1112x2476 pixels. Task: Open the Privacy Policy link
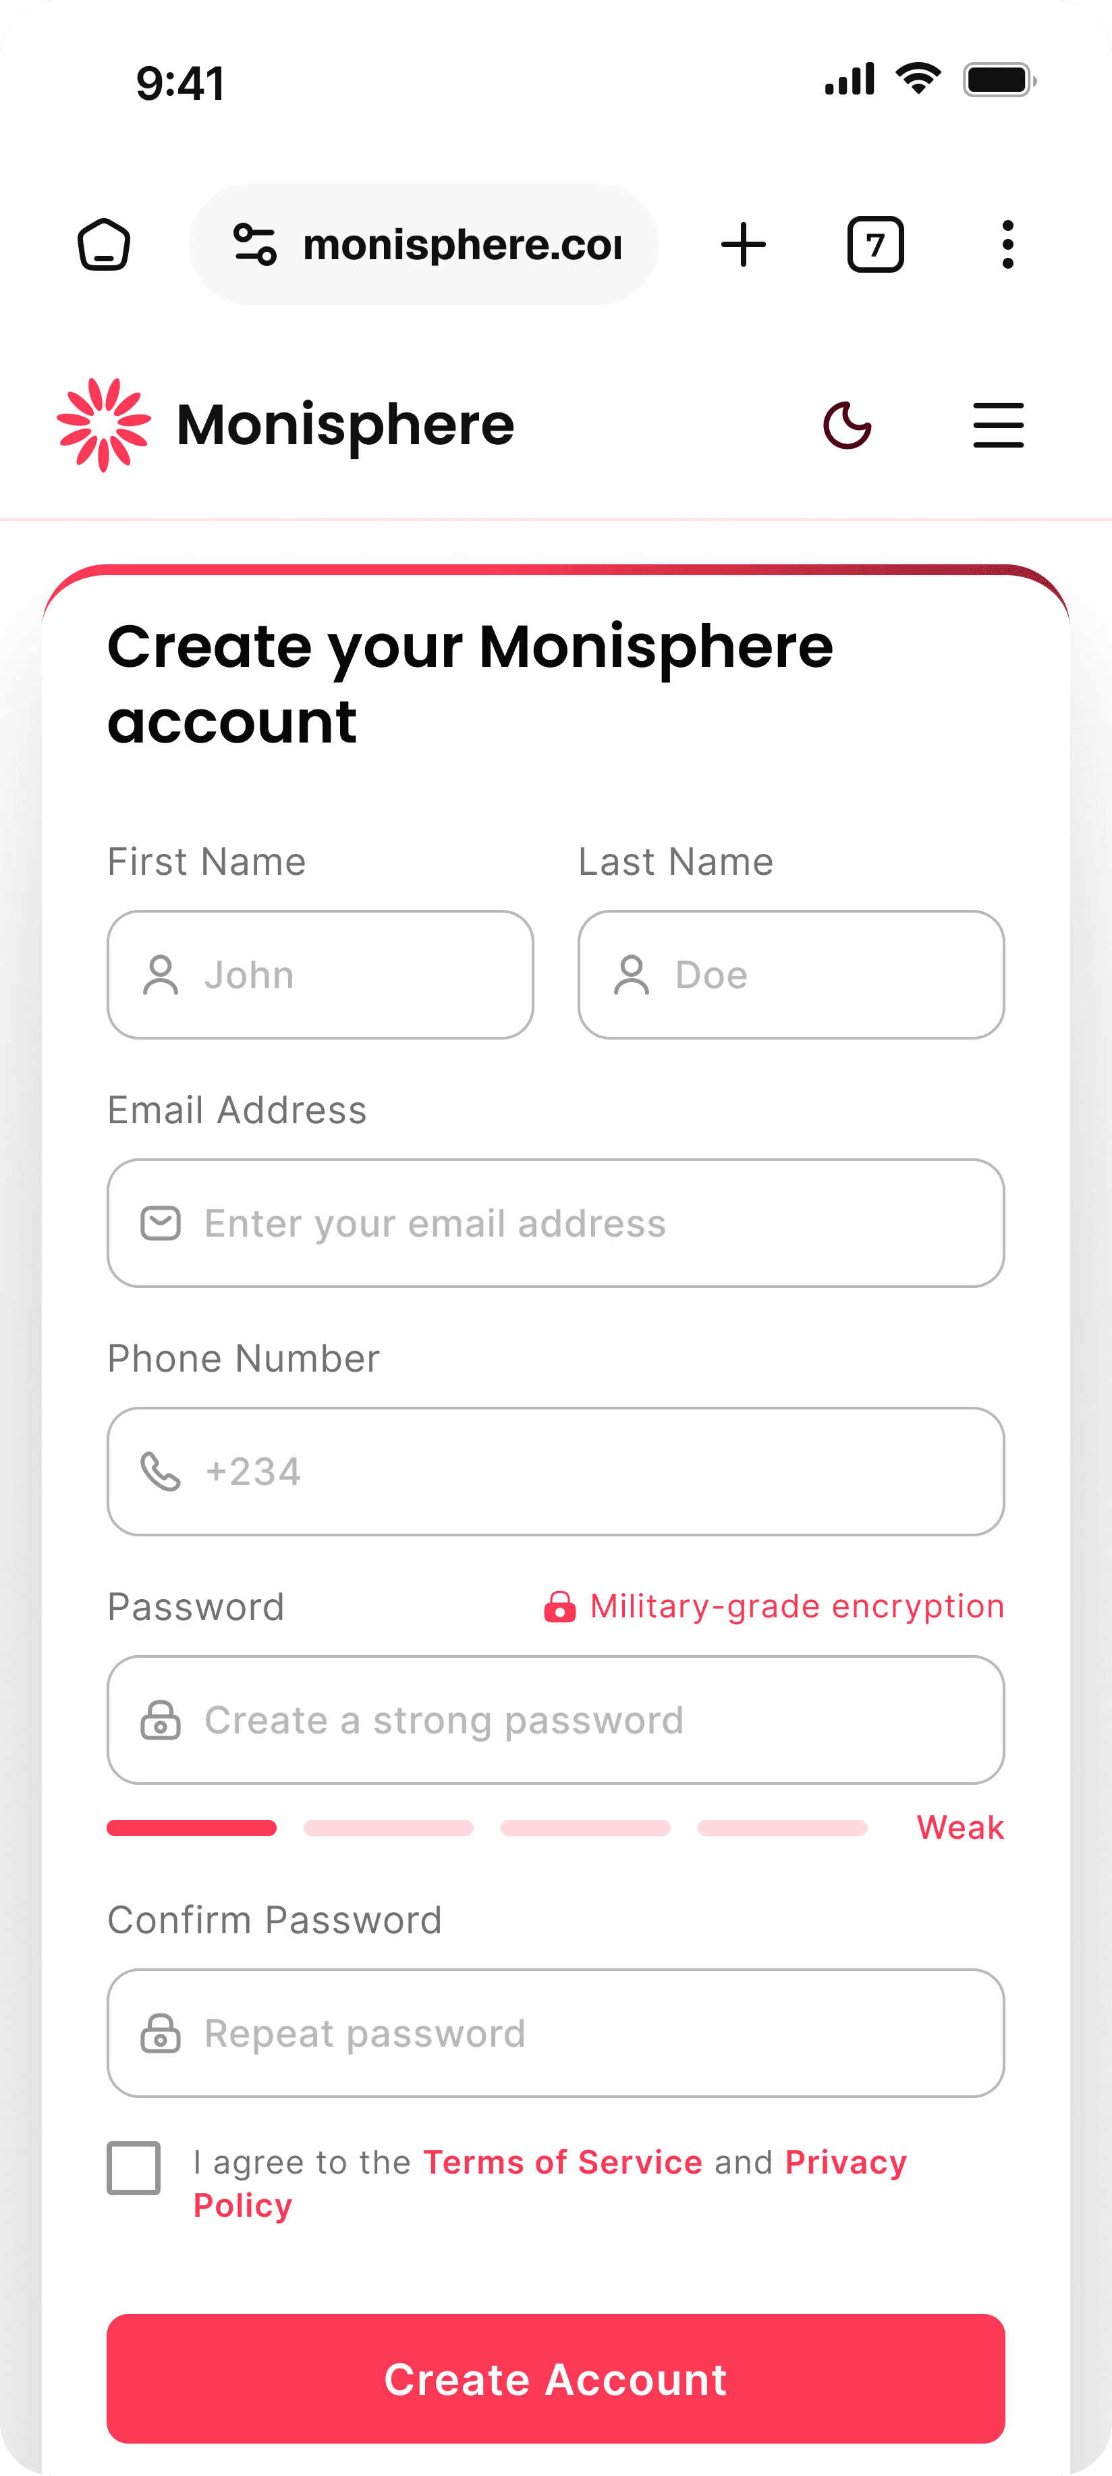(x=845, y=2161)
